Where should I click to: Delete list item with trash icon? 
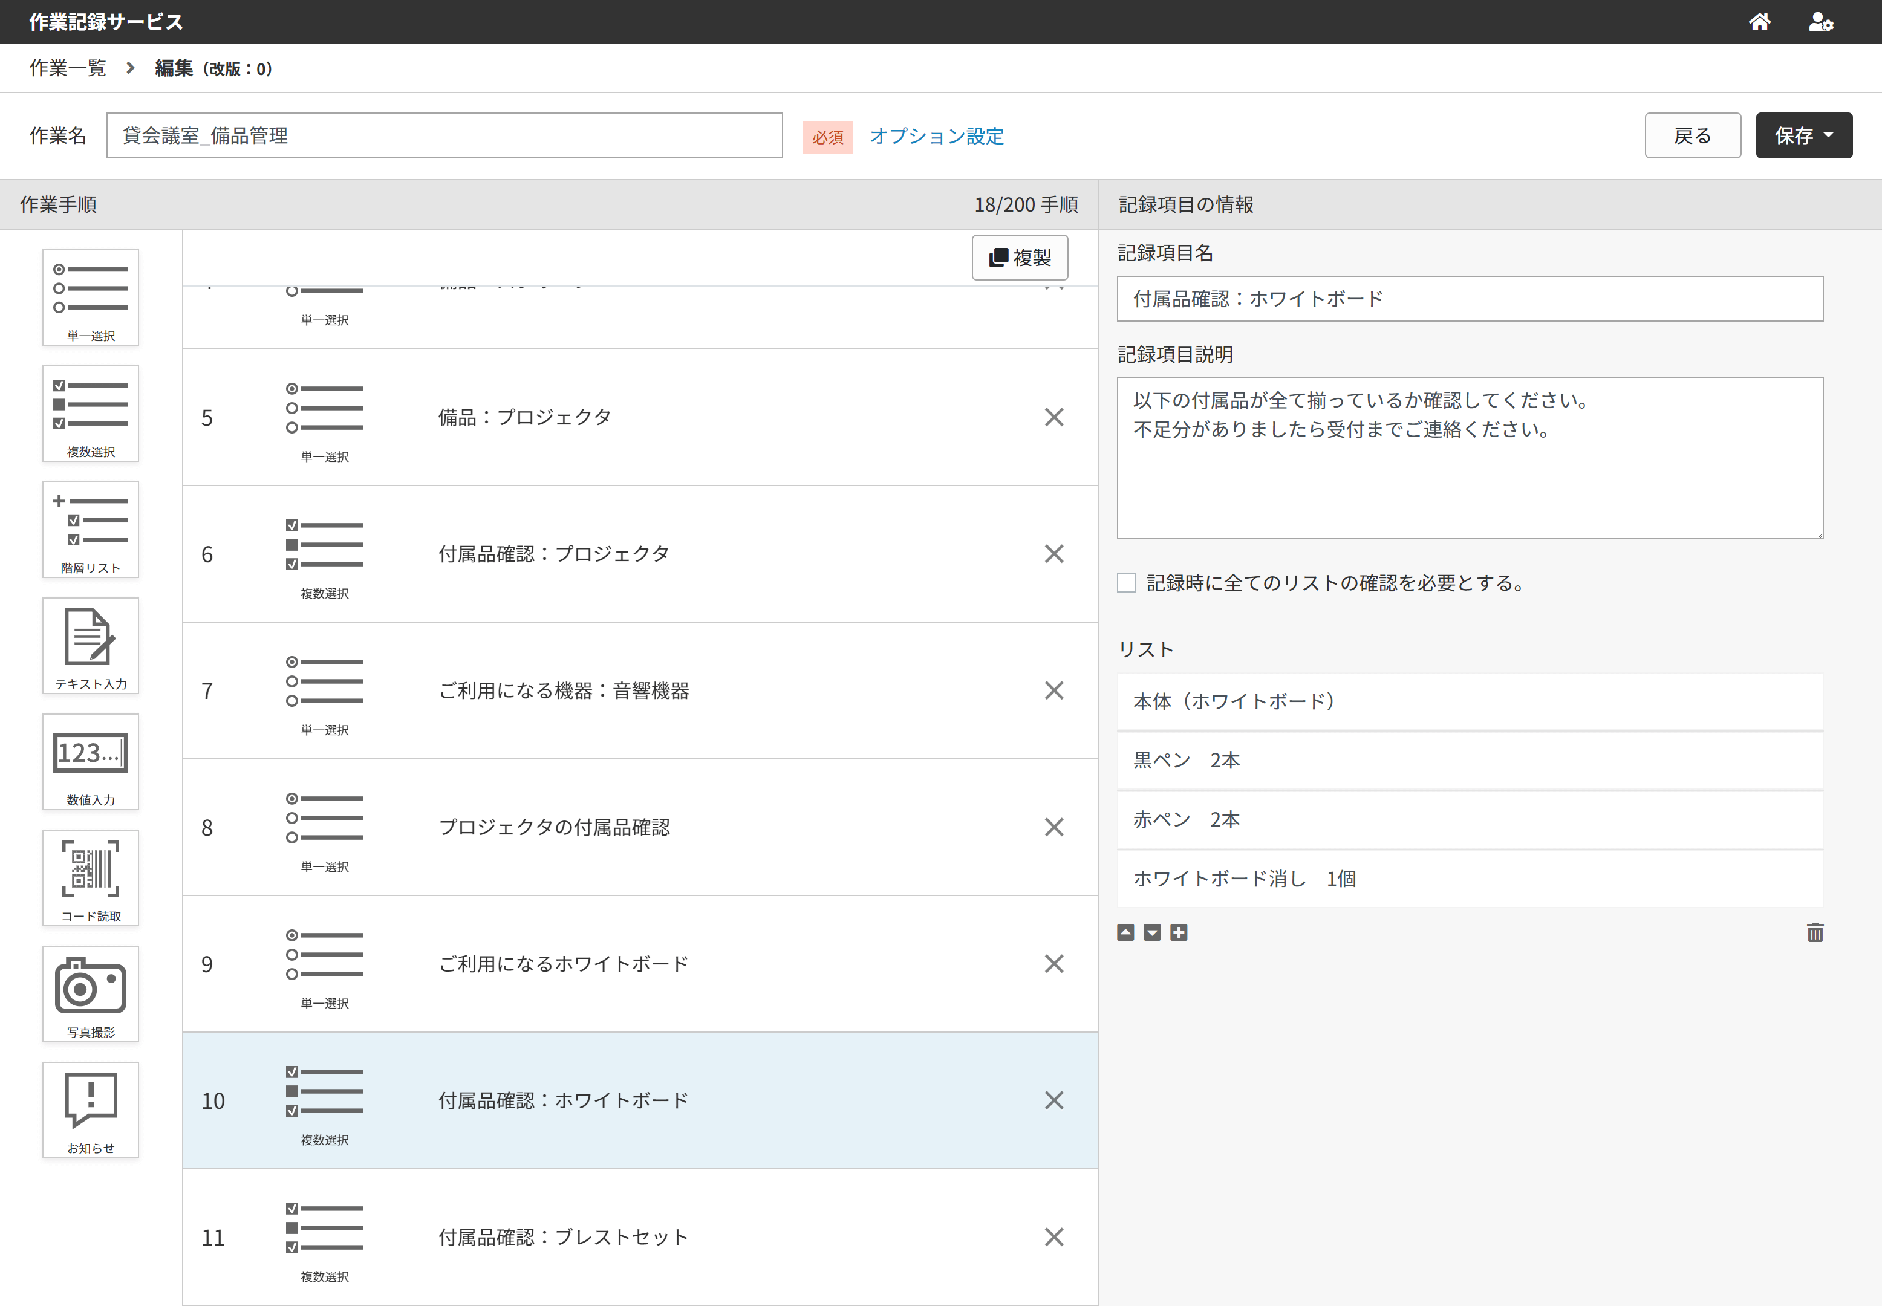(x=1815, y=933)
